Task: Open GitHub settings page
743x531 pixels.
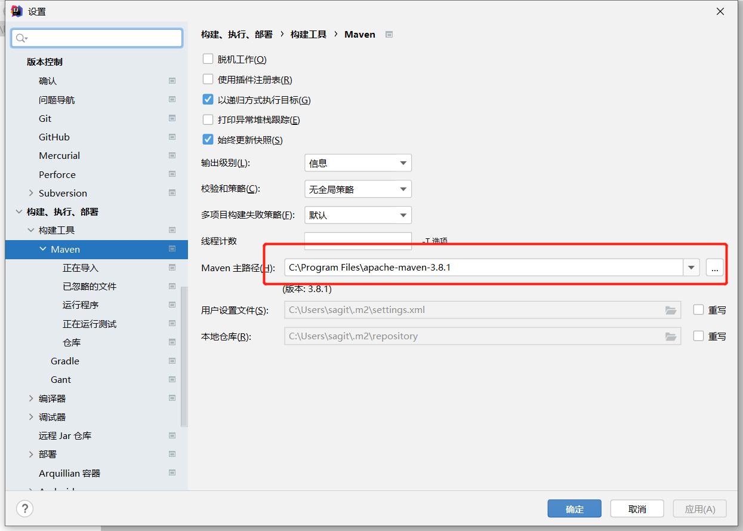Action: [54, 137]
